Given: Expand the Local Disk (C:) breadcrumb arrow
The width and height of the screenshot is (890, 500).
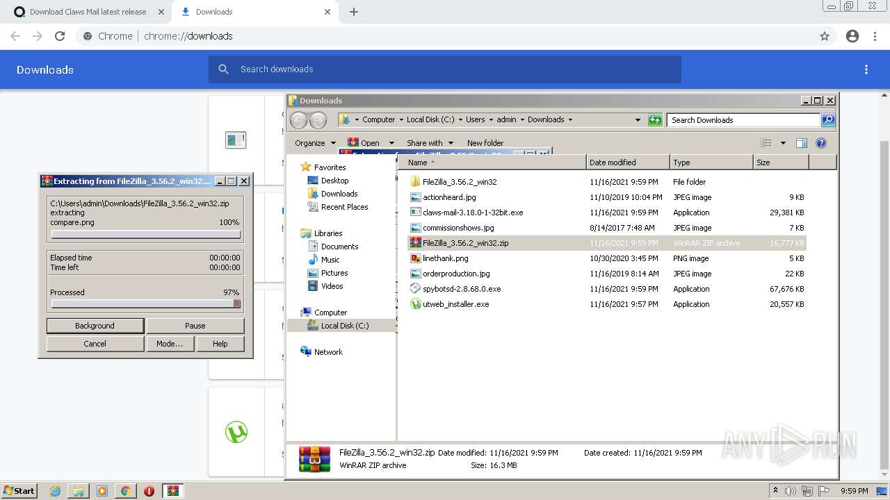Looking at the screenshot, I should point(460,119).
